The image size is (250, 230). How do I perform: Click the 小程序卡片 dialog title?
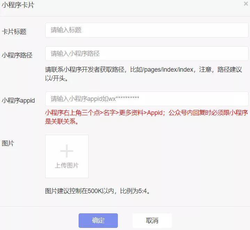click(x=18, y=5)
